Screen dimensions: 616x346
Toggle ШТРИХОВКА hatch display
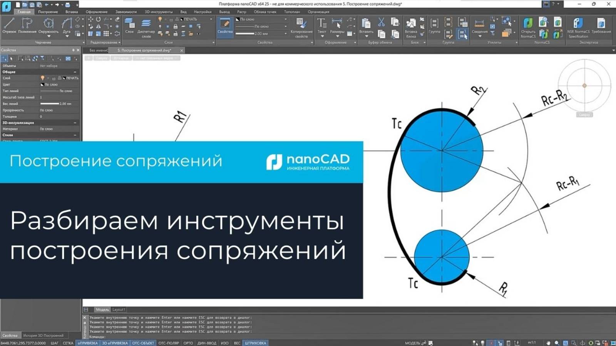pos(255,343)
